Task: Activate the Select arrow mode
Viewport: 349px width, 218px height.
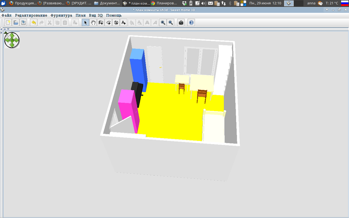Action: (85, 23)
